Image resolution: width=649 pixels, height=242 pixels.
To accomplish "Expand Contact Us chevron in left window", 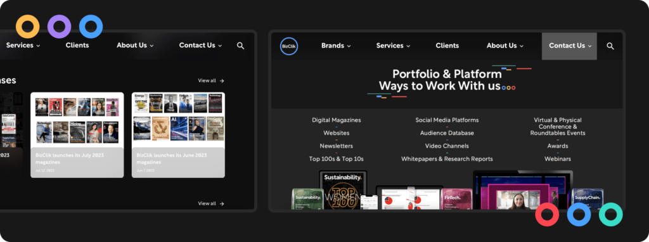I will [x=220, y=46].
